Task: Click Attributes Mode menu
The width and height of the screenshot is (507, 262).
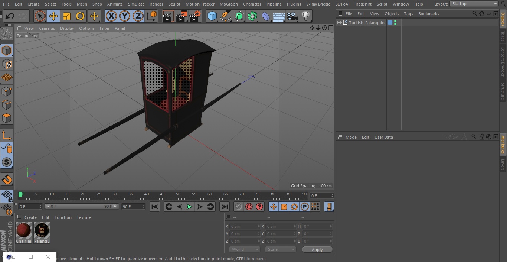Action: pos(351,137)
